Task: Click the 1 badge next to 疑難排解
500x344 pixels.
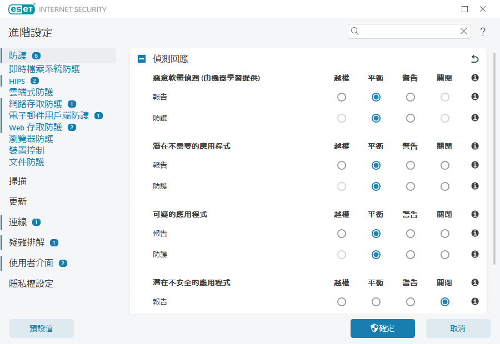Action: click(x=54, y=243)
